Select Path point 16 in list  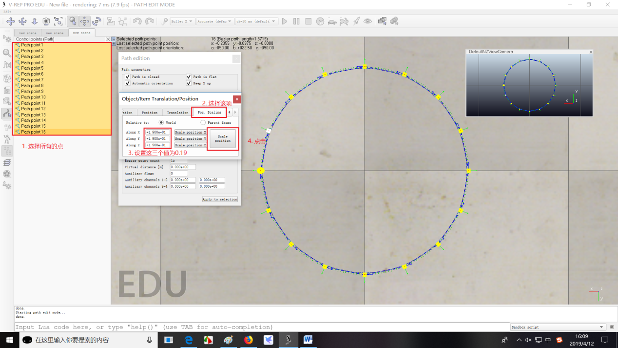(62, 132)
